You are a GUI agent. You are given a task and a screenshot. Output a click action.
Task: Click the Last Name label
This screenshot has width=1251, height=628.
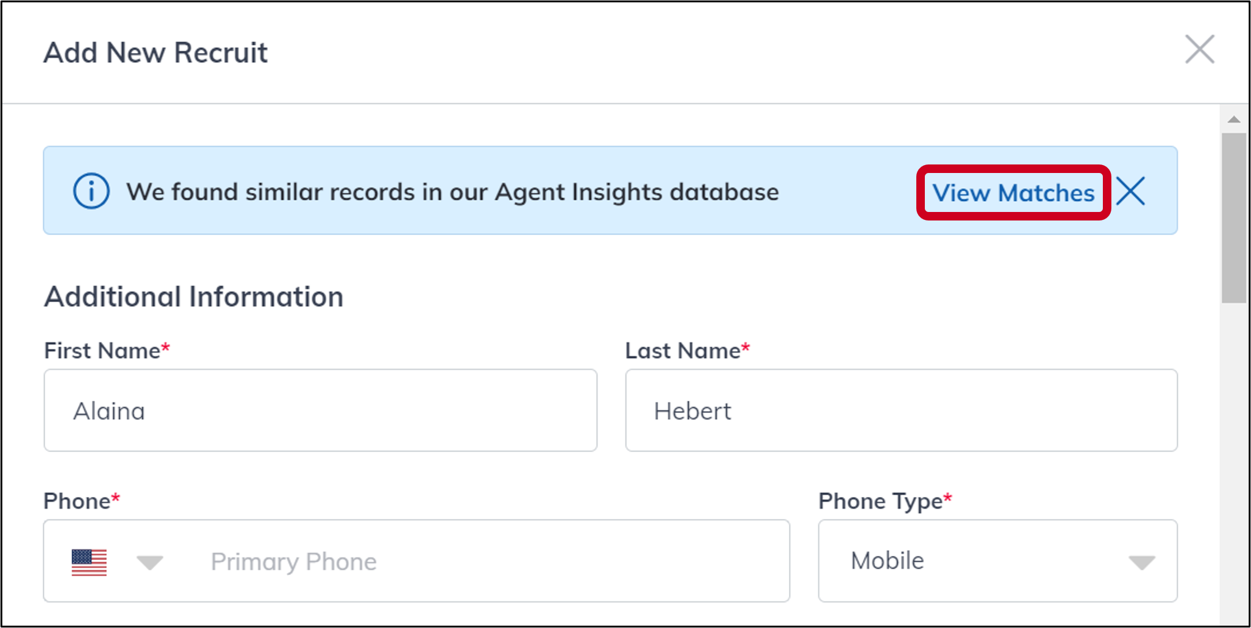point(683,351)
